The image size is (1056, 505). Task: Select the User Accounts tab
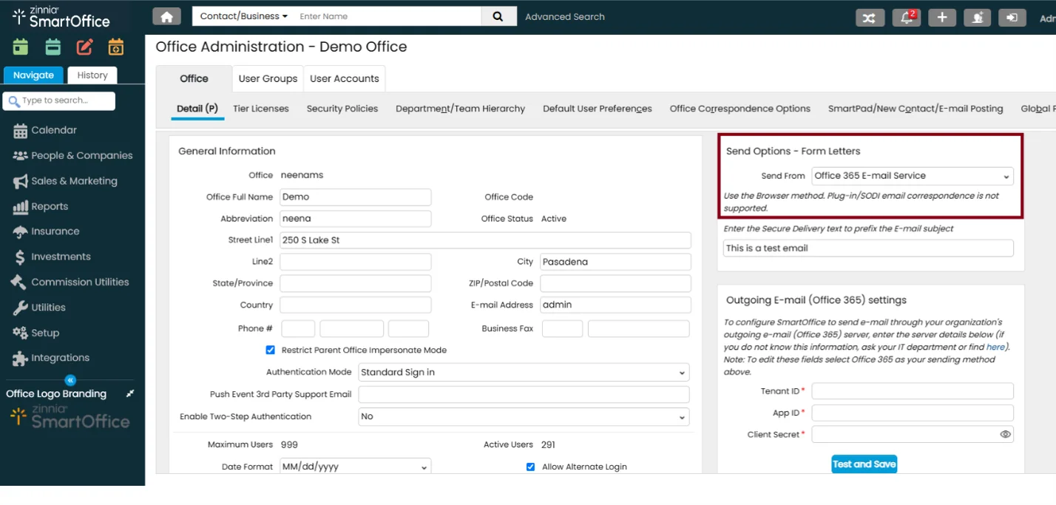point(345,78)
